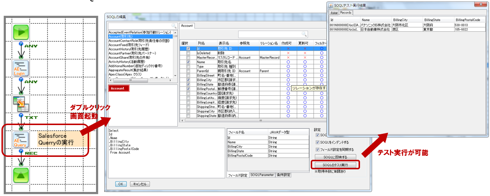Select AccountContactRole in object list
This screenshot has width=490, height=196.
click(x=140, y=41)
